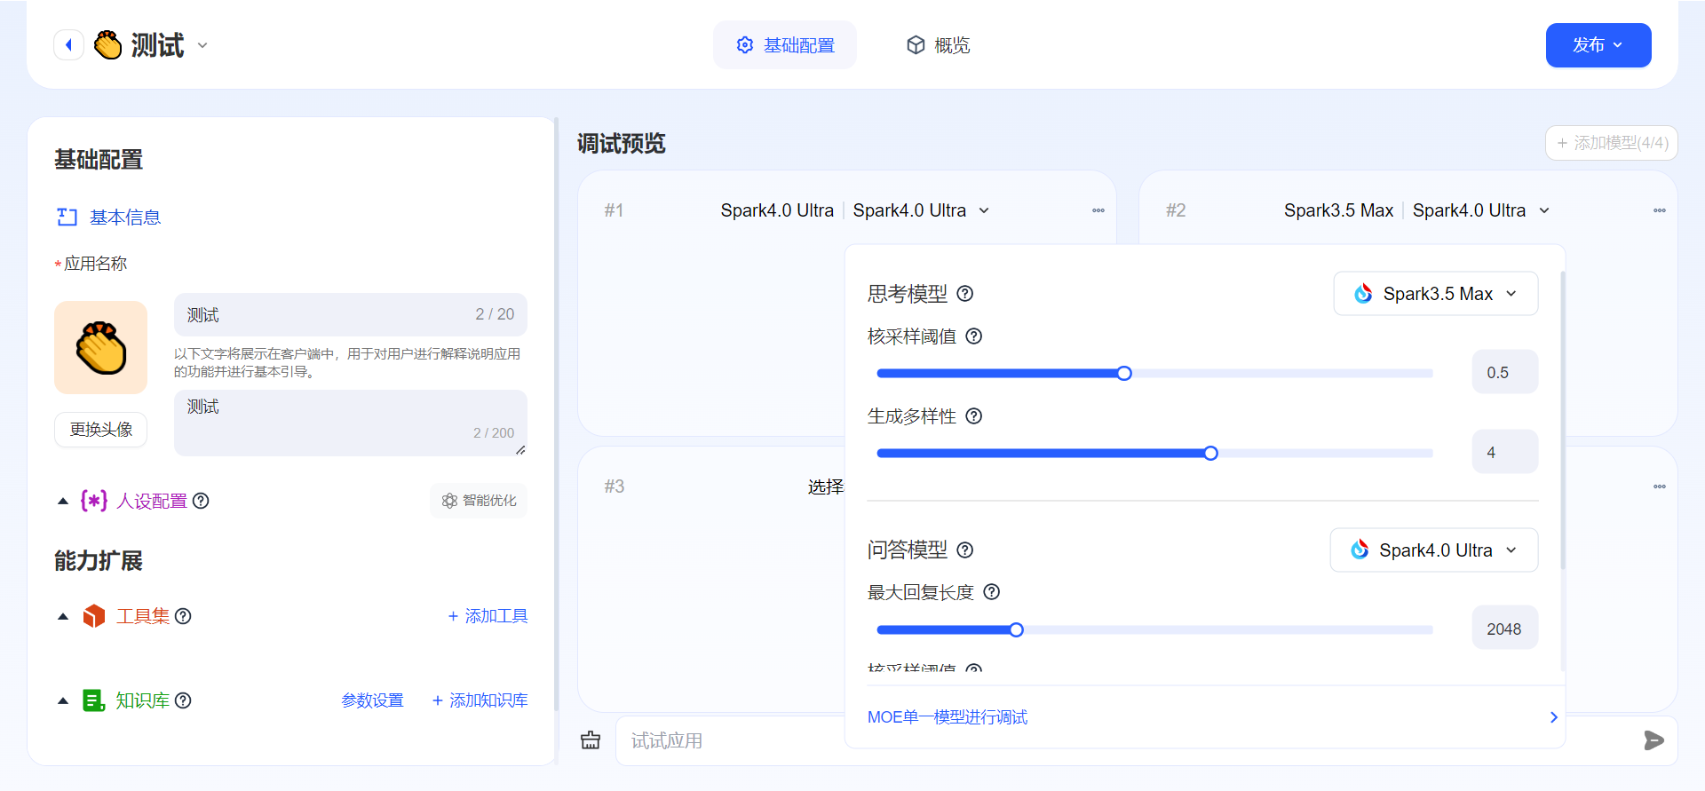Click the 智能优化 button
The height and width of the screenshot is (791, 1705).
click(479, 501)
